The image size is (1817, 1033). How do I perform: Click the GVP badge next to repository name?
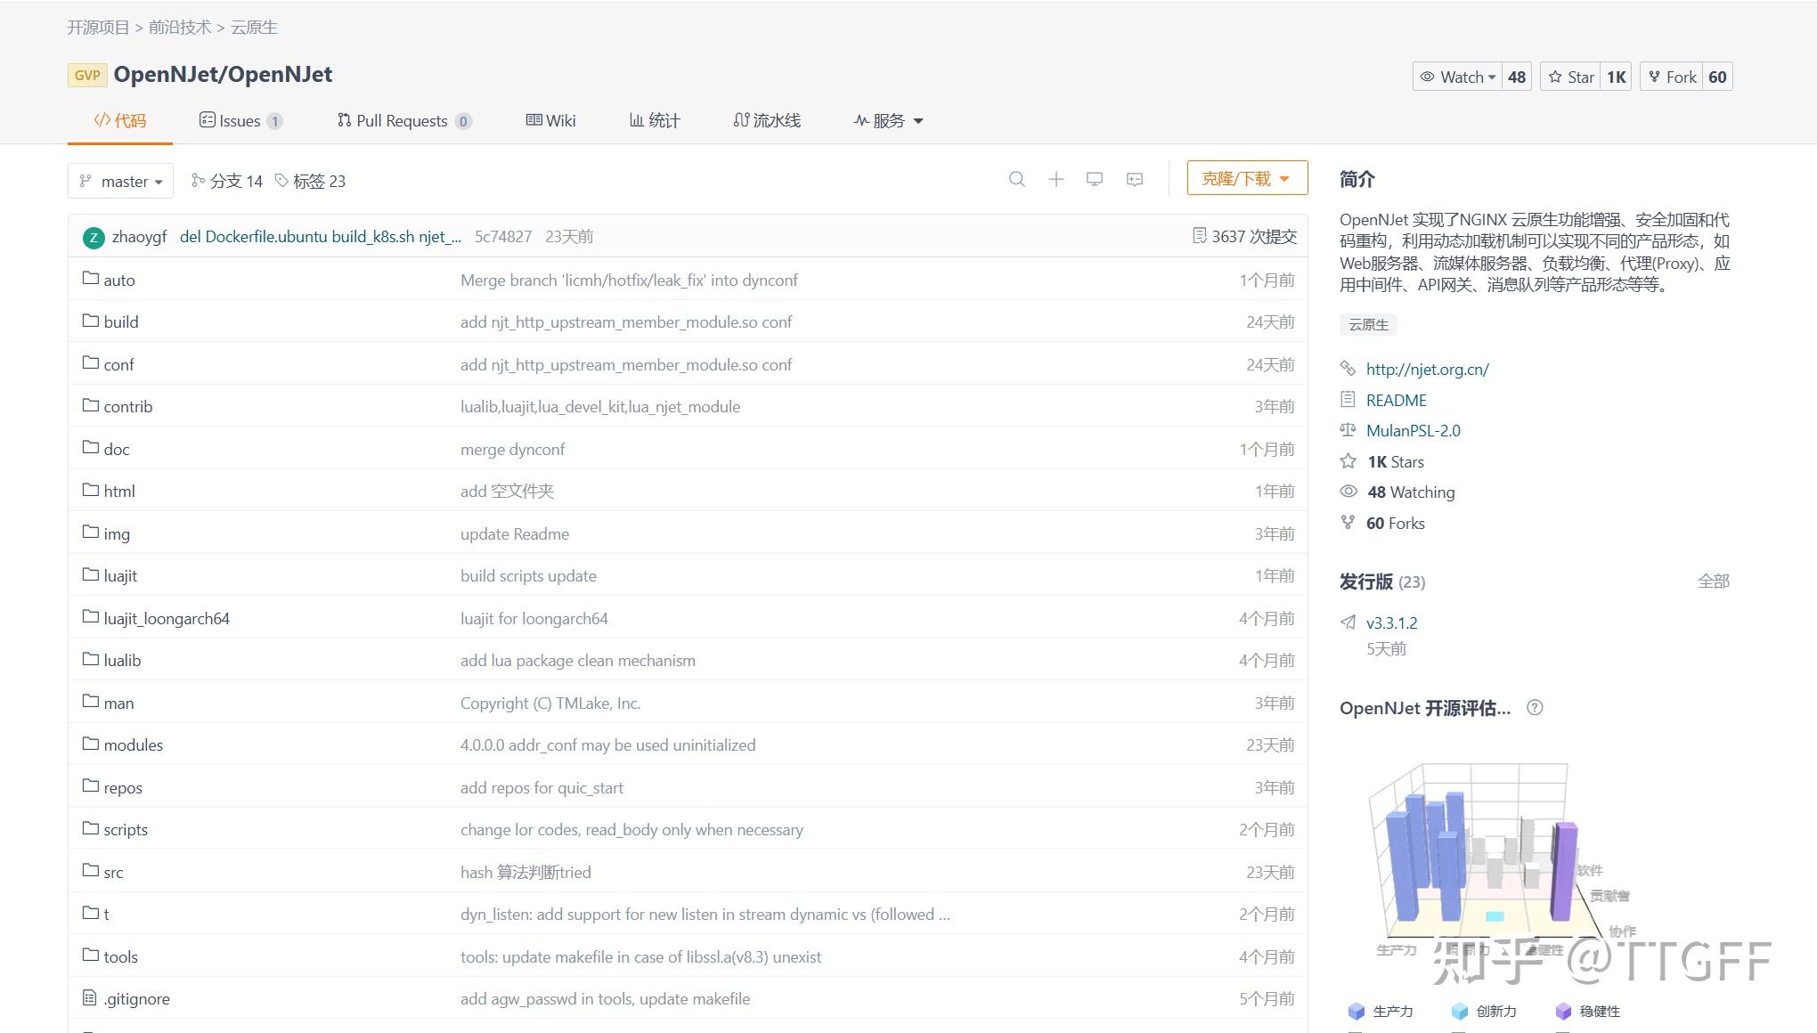click(x=86, y=75)
